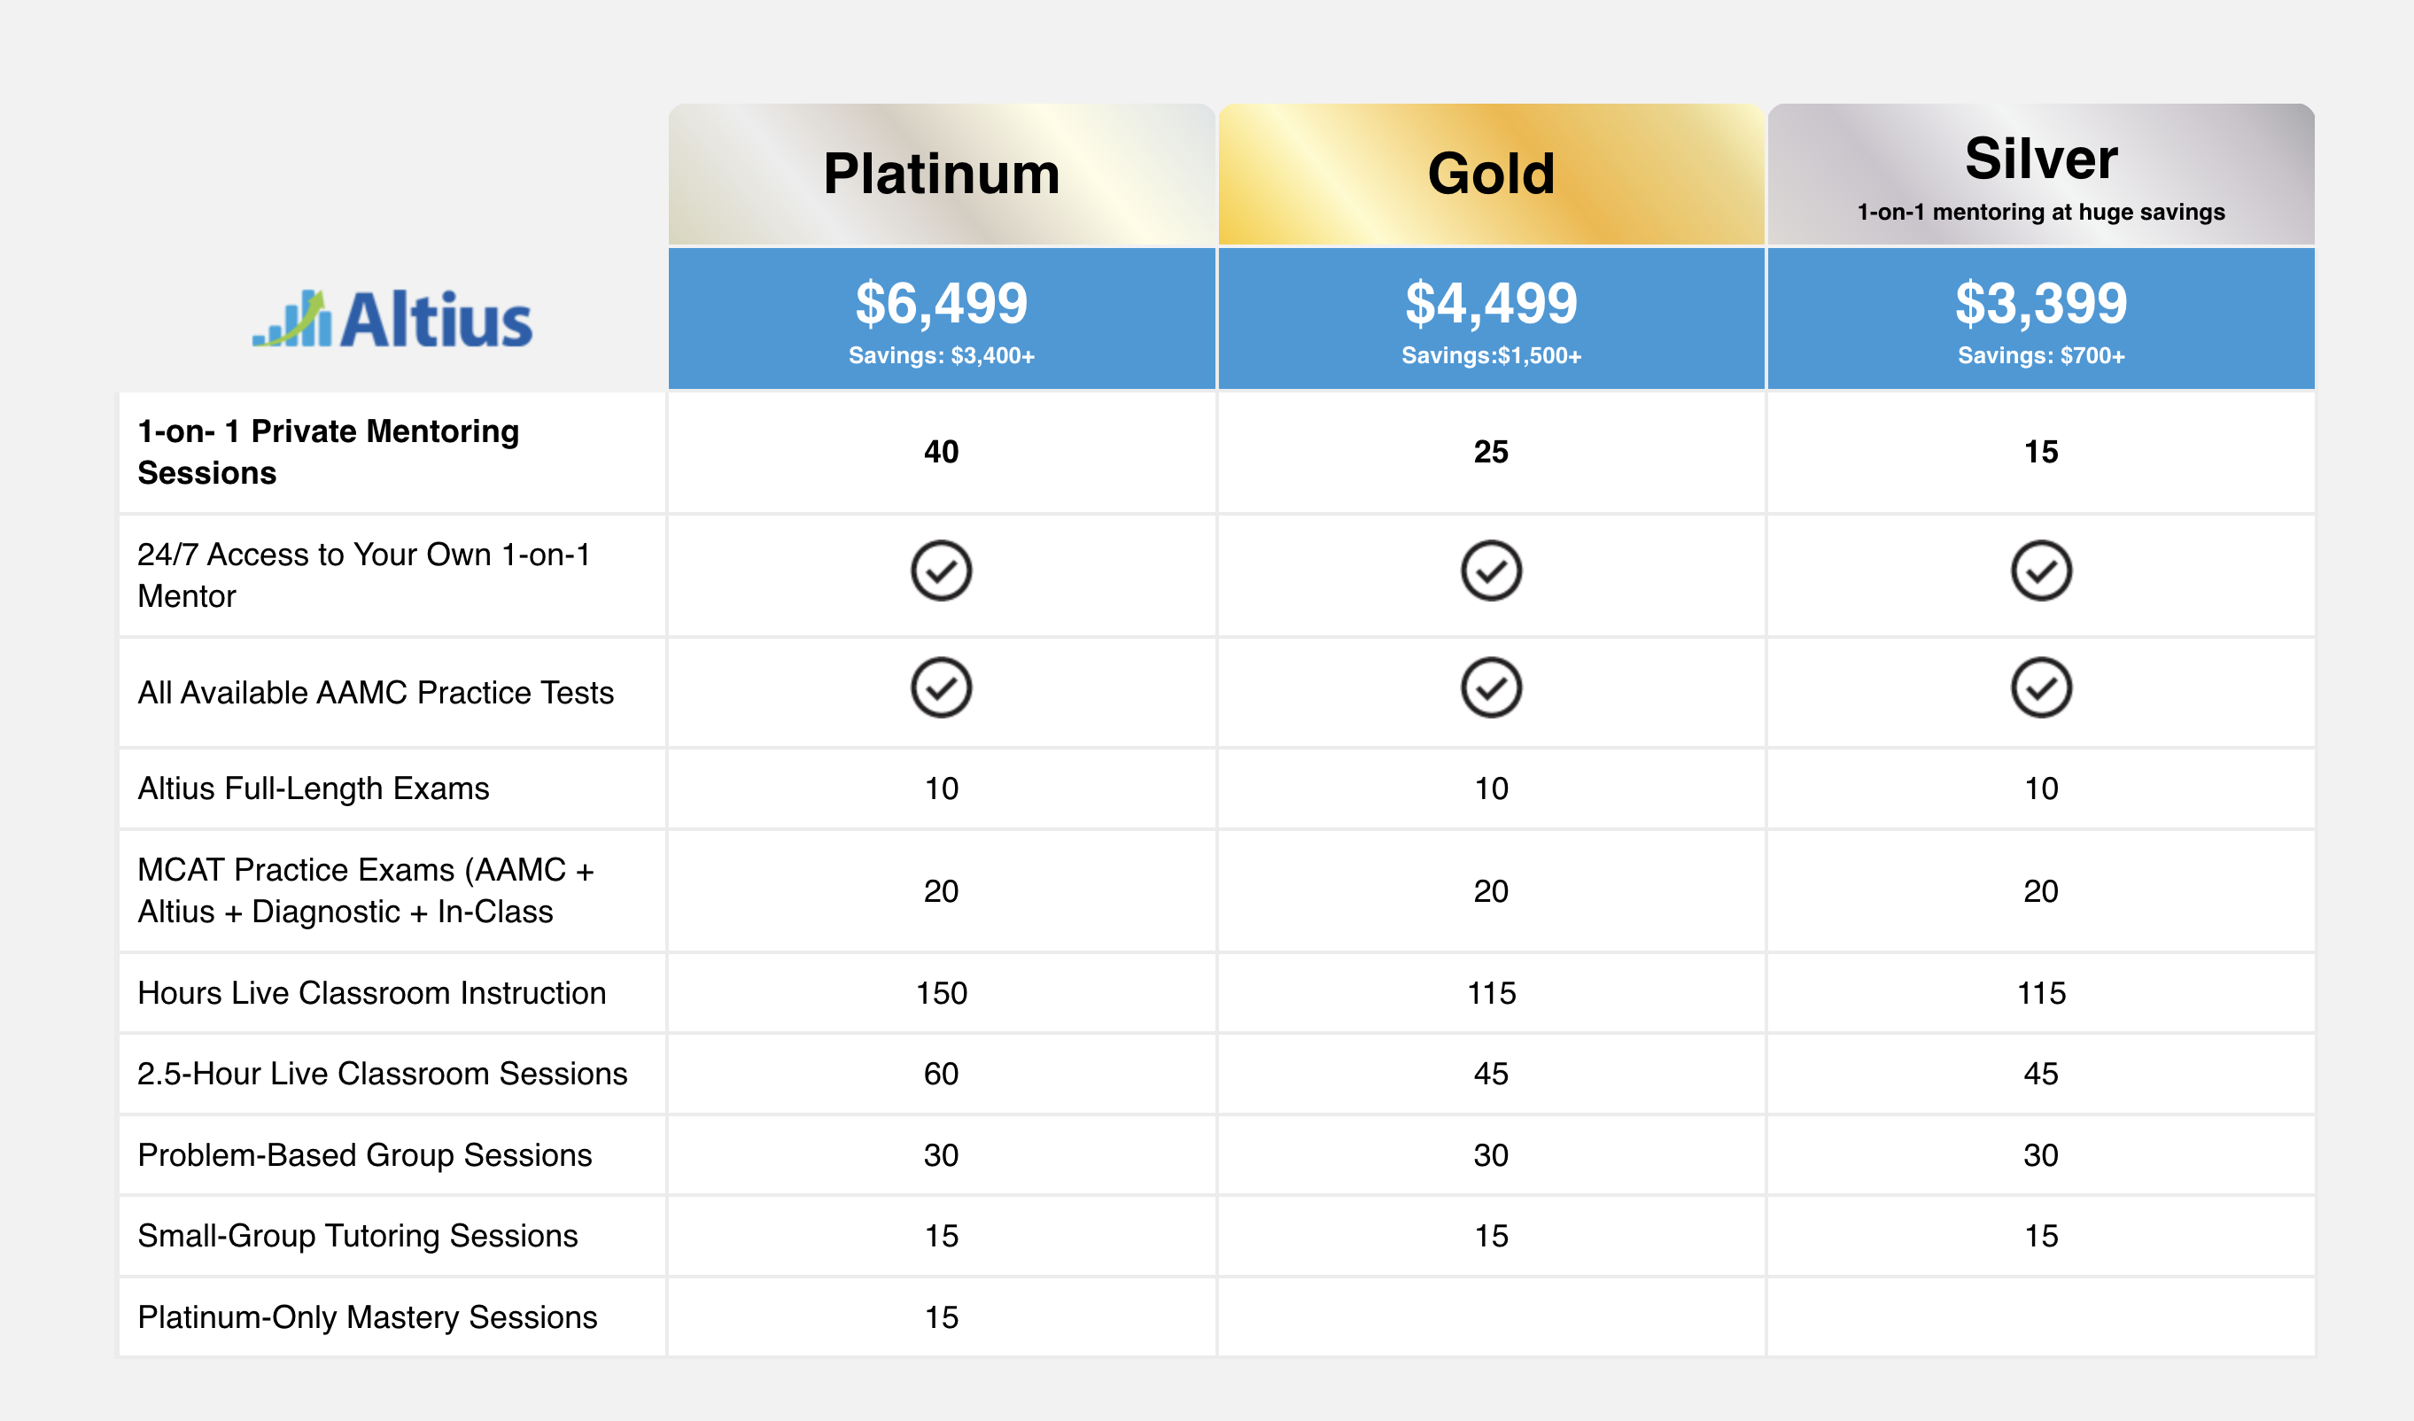Select the Platinum plan header

pyautogui.click(x=941, y=175)
